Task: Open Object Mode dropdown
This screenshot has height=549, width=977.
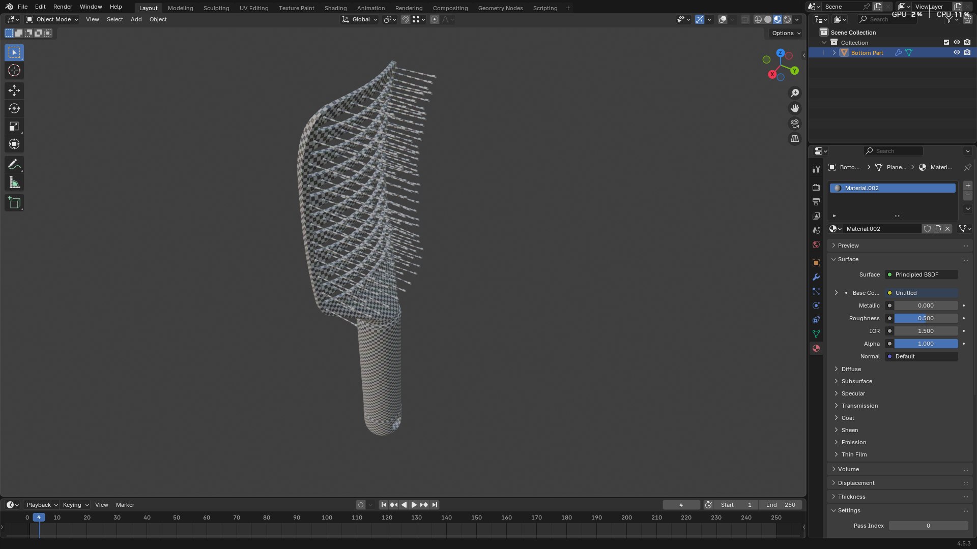Action: point(52,19)
